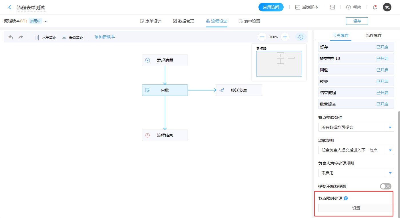This screenshot has height=218, width=400.
Task: Switch to the 流程属性 tab
Action: tap(373, 36)
